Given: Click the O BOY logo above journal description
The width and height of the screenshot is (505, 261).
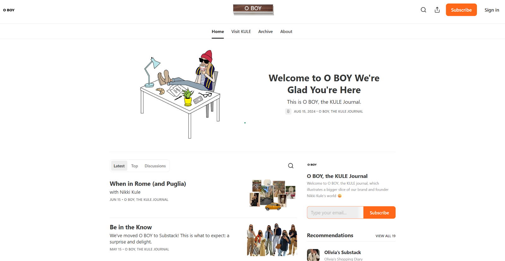Looking at the screenshot, I should (x=312, y=165).
